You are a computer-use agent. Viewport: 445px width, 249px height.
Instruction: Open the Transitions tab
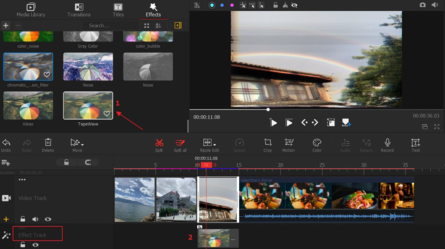pos(78,10)
